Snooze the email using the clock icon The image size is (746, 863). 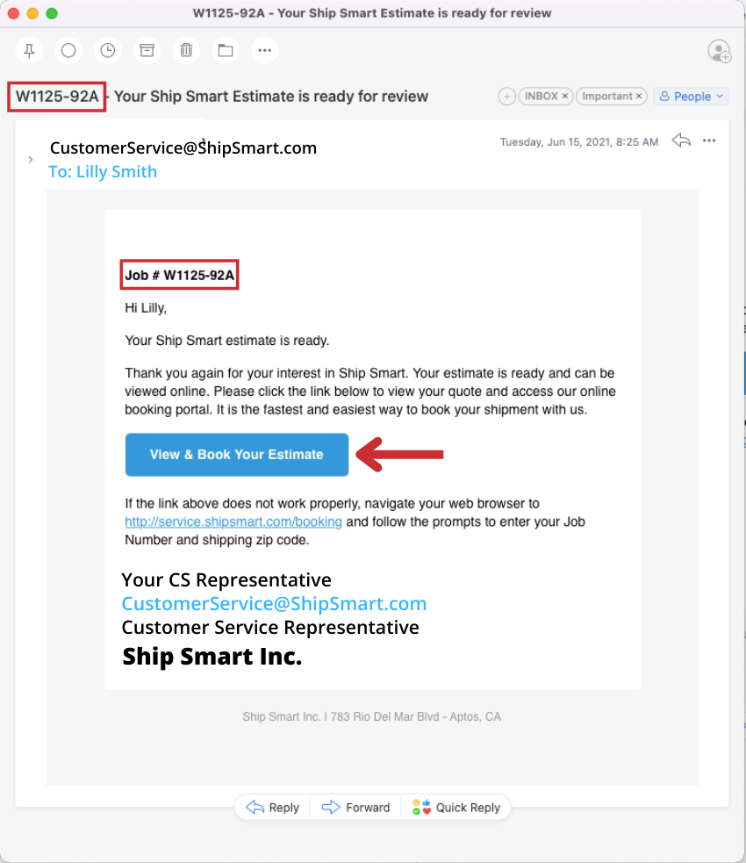click(108, 51)
